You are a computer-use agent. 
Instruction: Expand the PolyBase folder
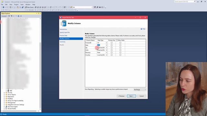4,99
